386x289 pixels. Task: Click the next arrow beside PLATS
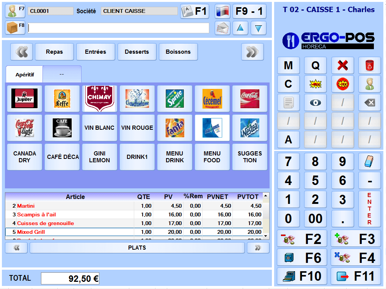click(x=258, y=248)
